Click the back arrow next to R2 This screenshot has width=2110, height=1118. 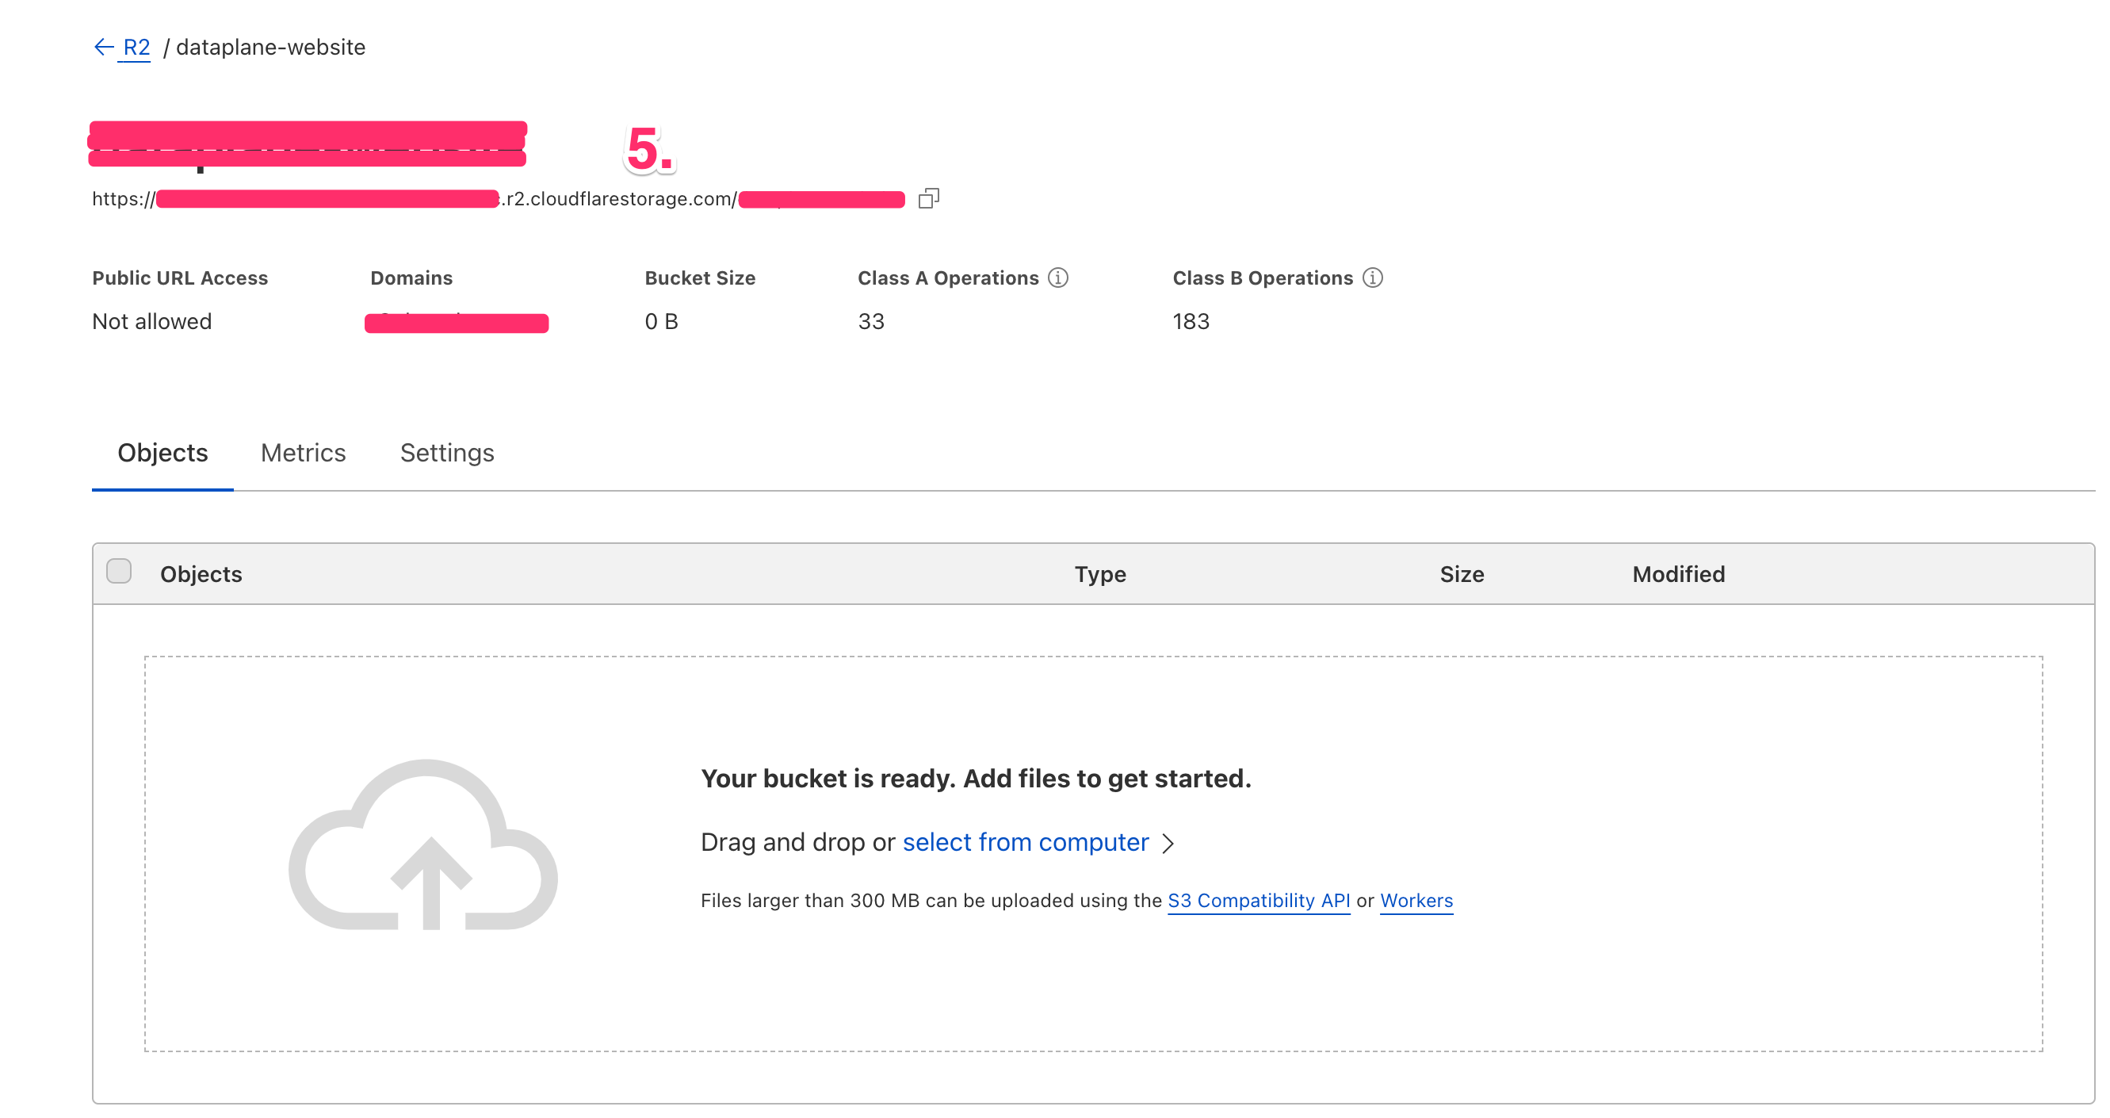[x=103, y=48]
